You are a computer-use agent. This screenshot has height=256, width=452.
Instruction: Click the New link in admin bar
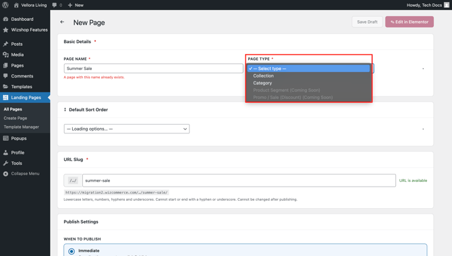pyautogui.click(x=79, y=5)
